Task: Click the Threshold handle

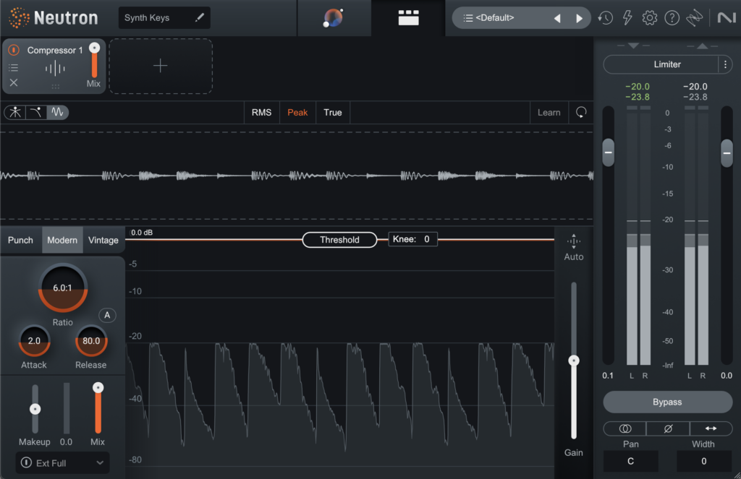Action: coord(339,240)
